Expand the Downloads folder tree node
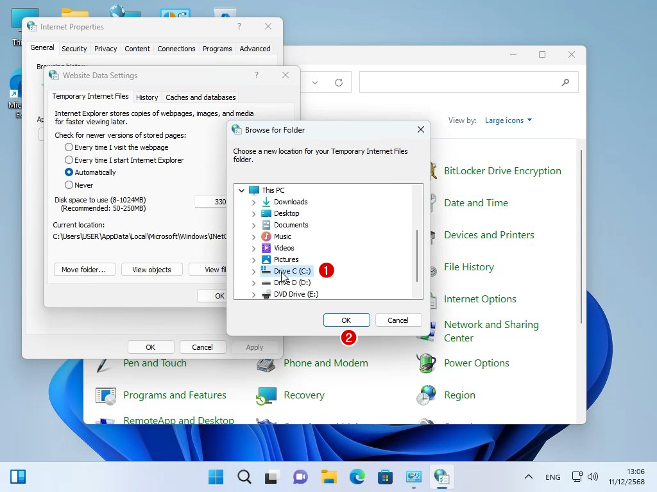 253,202
